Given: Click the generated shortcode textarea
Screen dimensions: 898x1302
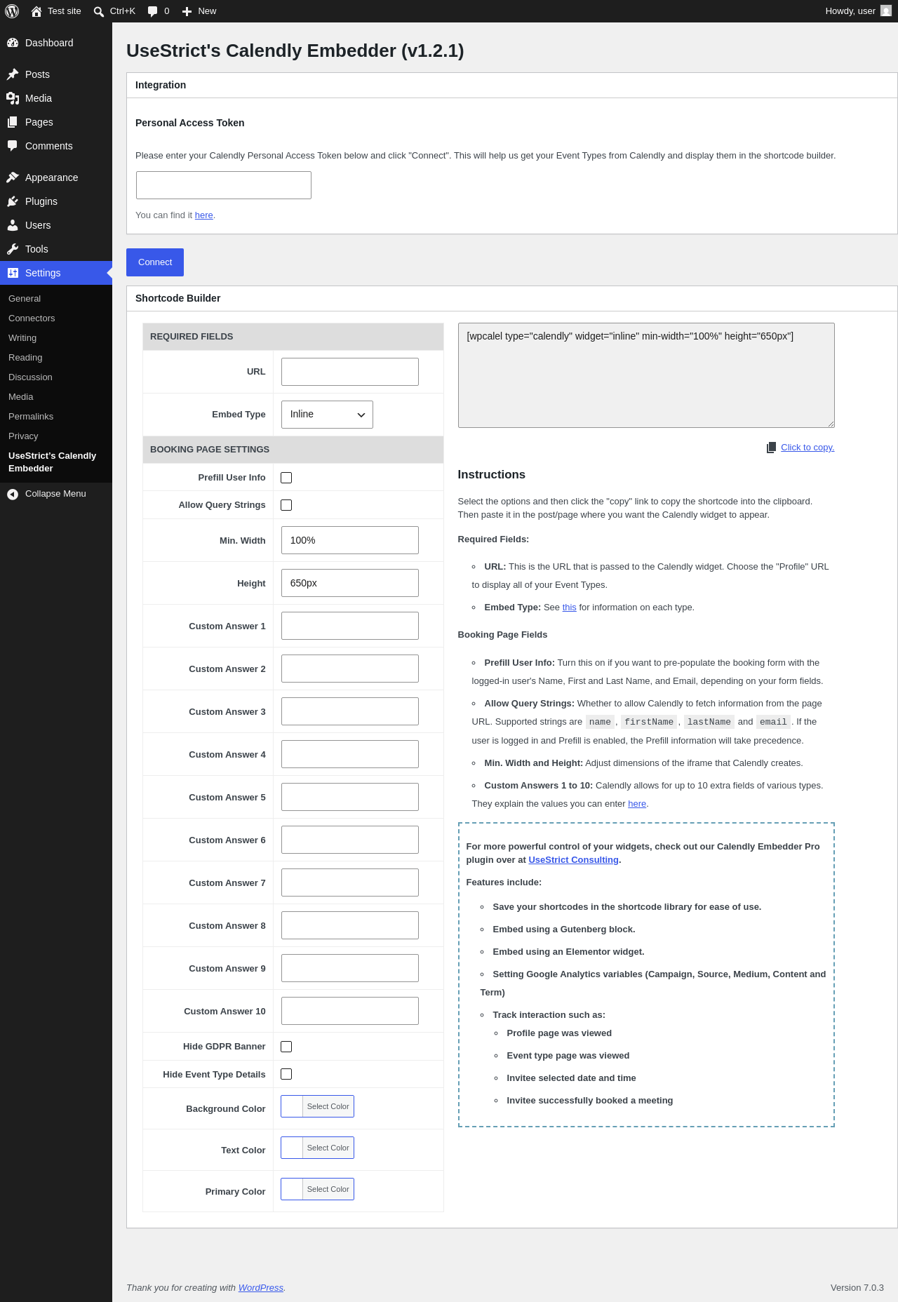Looking at the screenshot, I should coord(646,375).
